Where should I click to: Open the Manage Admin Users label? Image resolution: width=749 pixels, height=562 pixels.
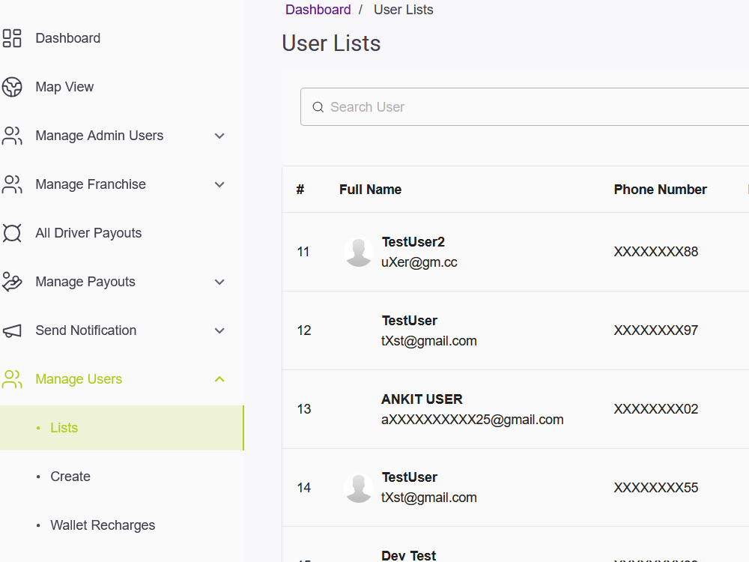(x=100, y=136)
